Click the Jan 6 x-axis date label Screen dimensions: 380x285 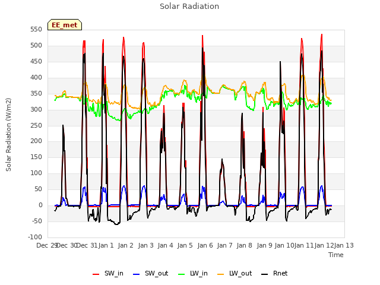point(205,245)
